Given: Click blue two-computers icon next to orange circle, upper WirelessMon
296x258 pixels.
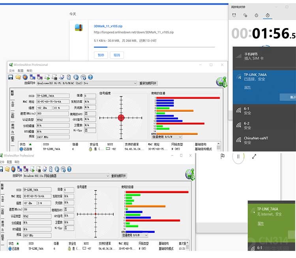Looking at the screenshot, I should pyautogui.click(x=32, y=77).
